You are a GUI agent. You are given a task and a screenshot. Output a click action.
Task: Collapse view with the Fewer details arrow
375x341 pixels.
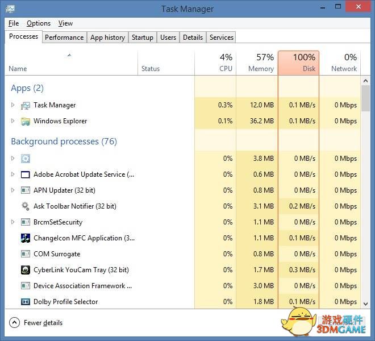(x=14, y=323)
